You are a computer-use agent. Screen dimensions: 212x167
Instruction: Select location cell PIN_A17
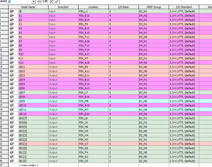(93, 54)
